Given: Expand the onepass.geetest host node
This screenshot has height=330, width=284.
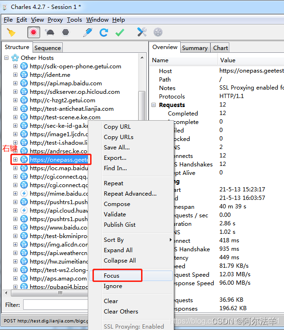Looking at the screenshot, I should pos(15,159).
